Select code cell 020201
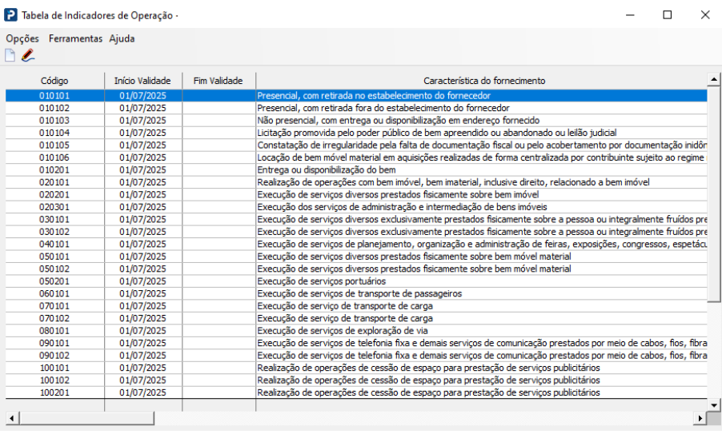The height and width of the screenshot is (434, 722). click(54, 195)
